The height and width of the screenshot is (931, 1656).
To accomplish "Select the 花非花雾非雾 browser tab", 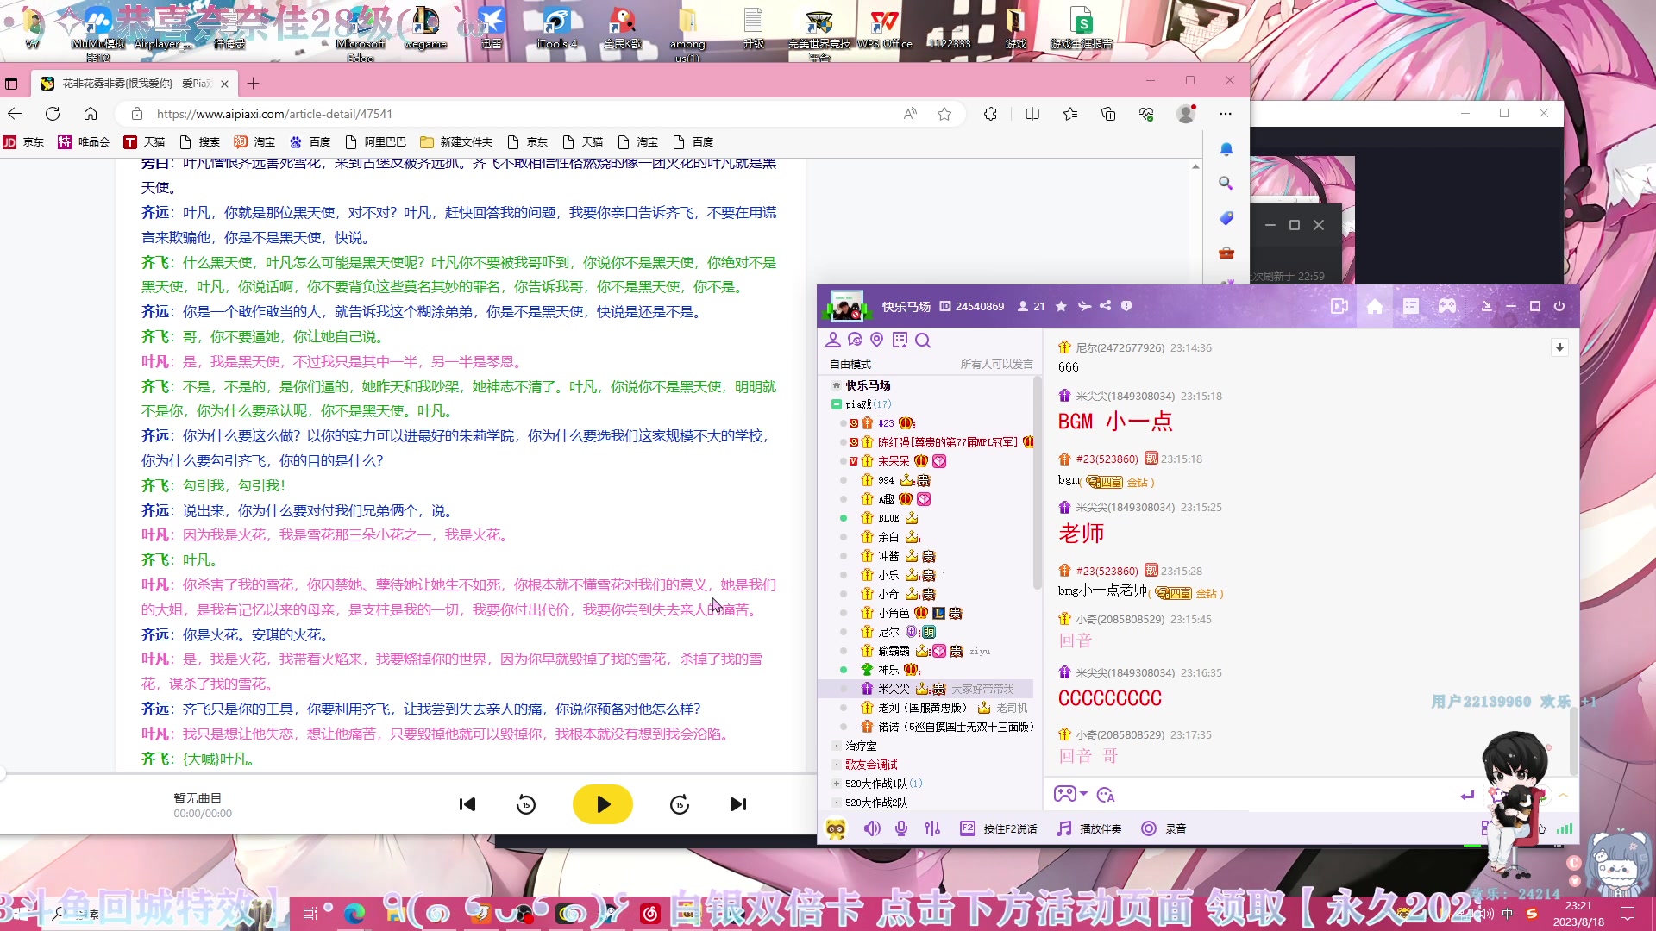I will pyautogui.click(x=135, y=84).
